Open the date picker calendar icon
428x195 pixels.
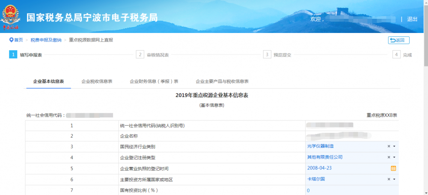pyautogui.click(x=393, y=168)
